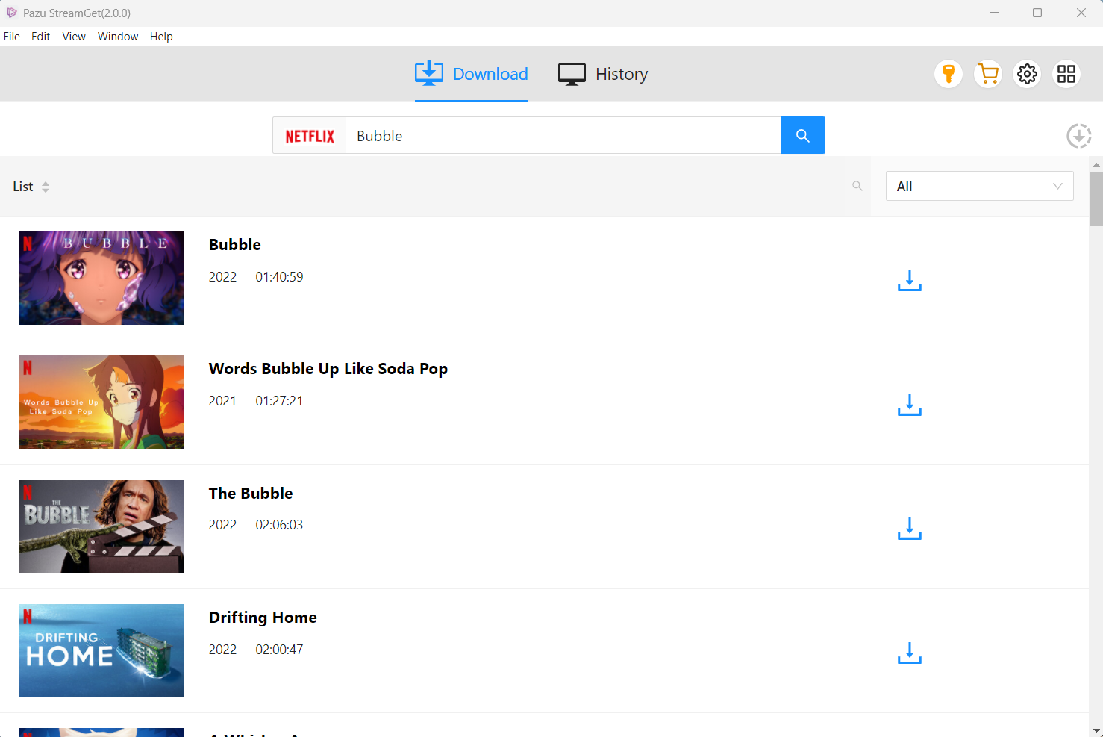The height and width of the screenshot is (737, 1103).
Task: Click the duration 01:27:21
Action: [279, 401]
